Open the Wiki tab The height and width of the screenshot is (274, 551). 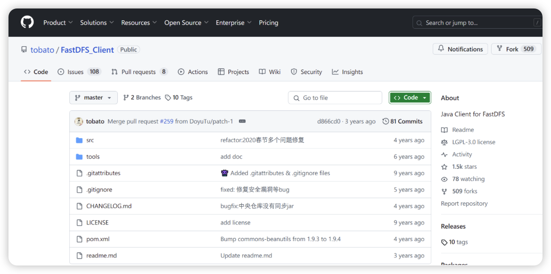click(270, 72)
